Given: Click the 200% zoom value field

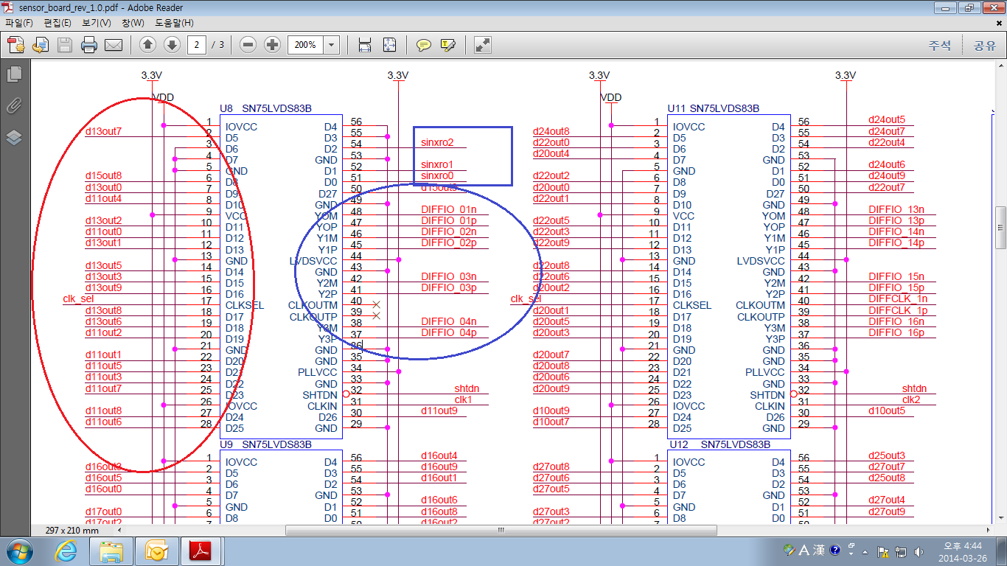Looking at the screenshot, I should coord(305,45).
